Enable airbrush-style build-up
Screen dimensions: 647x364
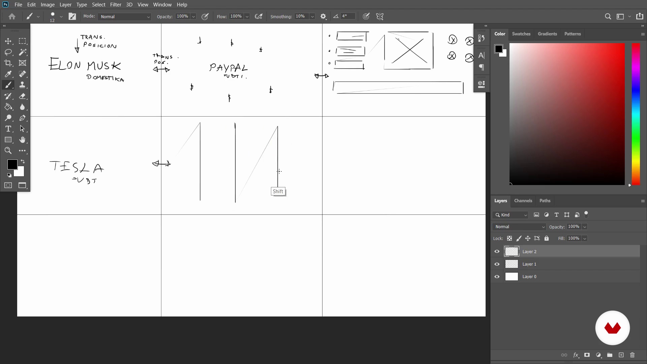(259, 17)
